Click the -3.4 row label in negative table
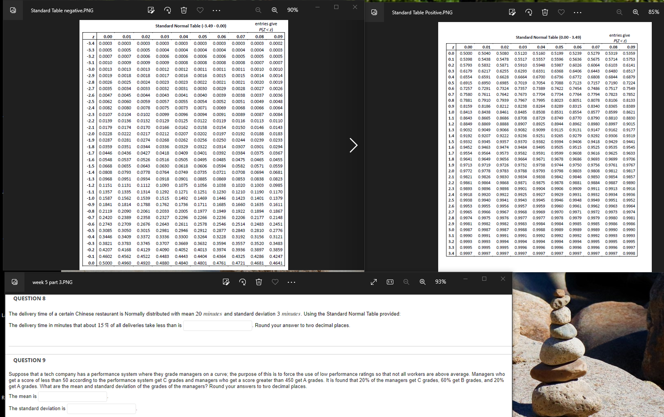 (90, 43)
